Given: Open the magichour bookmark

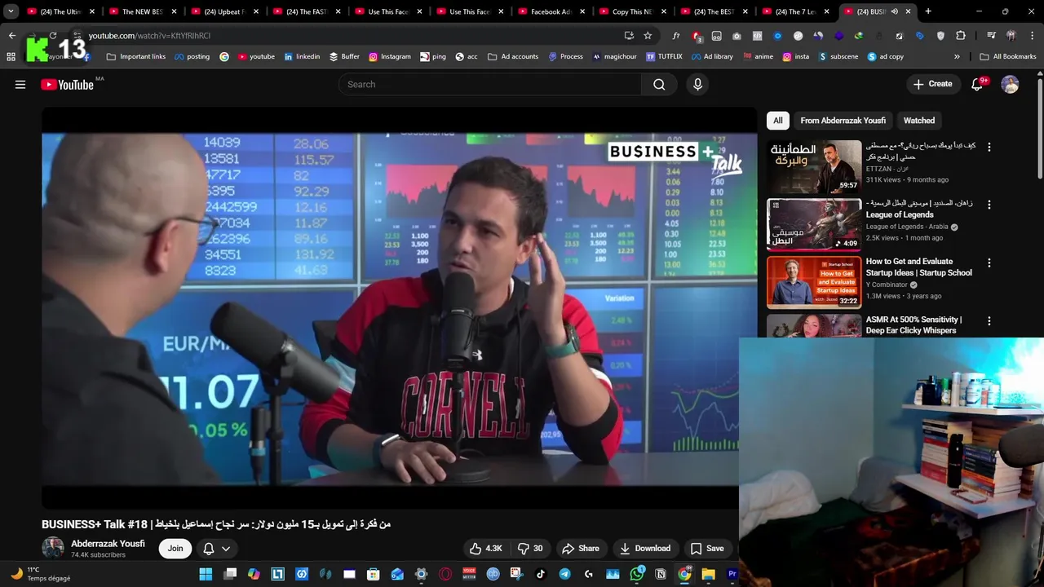Looking at the screenshot, I should click(615, 57).
